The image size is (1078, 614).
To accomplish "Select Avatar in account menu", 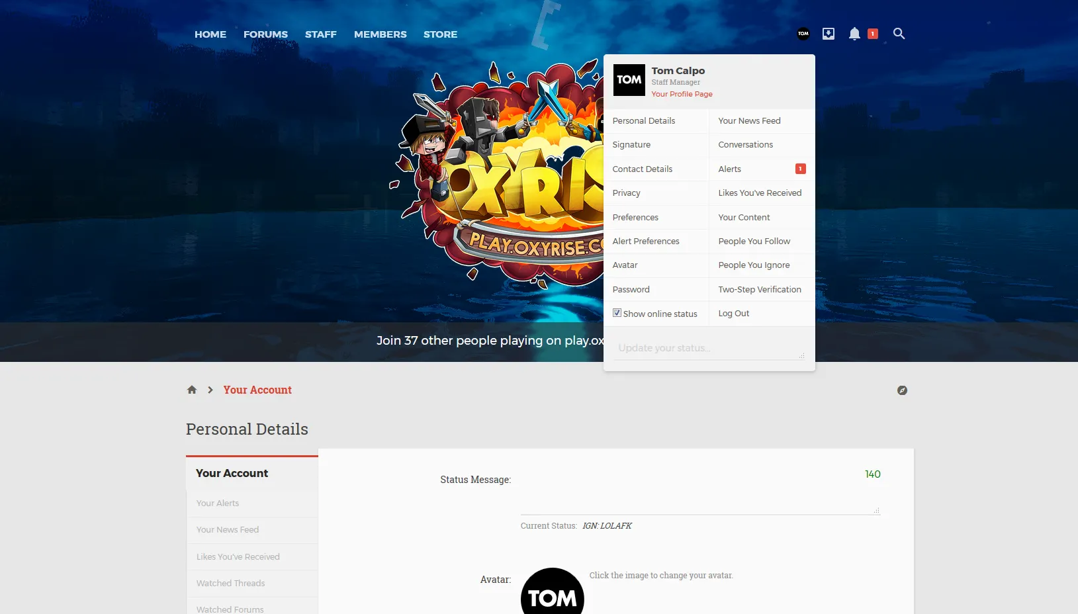I will coord(656,265).
